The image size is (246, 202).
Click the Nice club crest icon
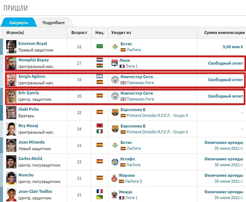[x=115, y=194]
